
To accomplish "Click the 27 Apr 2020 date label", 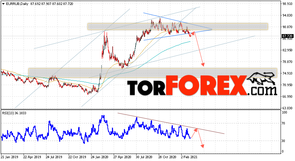I will [x=122, y=157].
